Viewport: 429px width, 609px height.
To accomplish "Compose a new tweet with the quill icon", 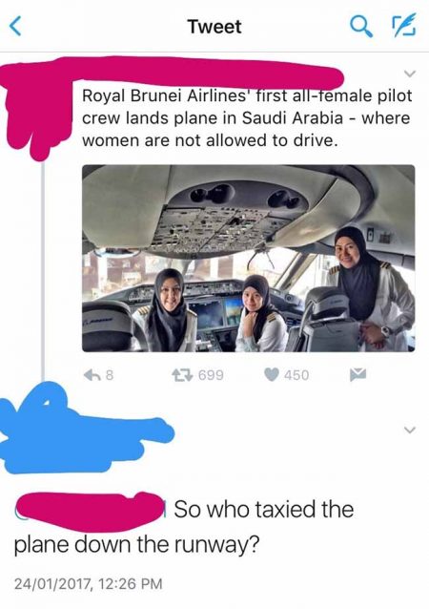I will 405,26.
